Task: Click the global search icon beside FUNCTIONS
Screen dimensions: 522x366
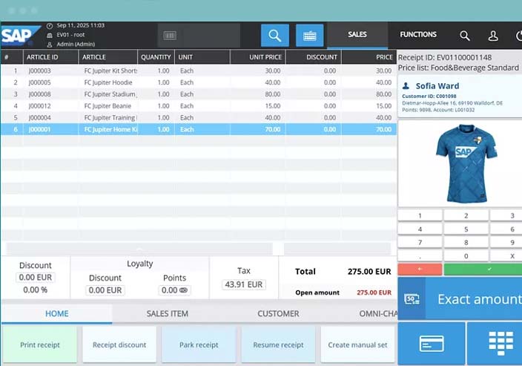Action: click(464, 36)
